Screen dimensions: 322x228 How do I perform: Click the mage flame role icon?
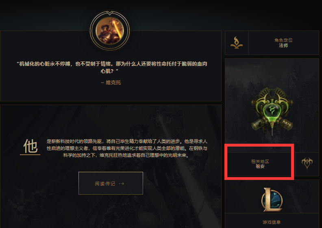point(236,43)
